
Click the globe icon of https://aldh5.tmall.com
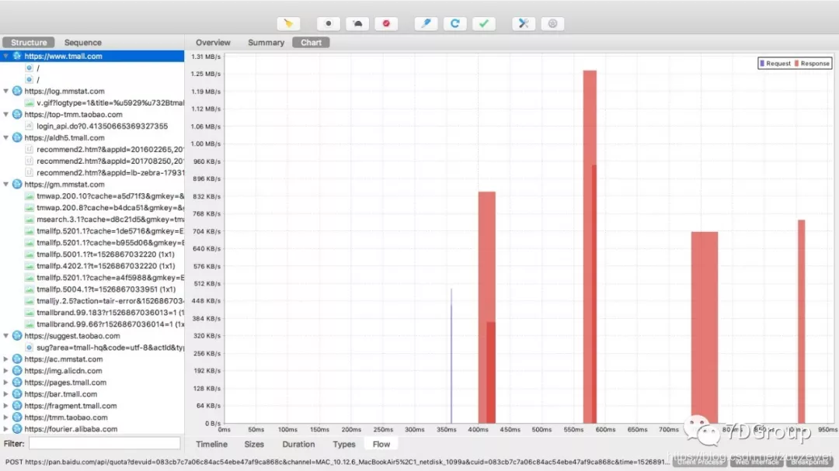click(17, 137)
